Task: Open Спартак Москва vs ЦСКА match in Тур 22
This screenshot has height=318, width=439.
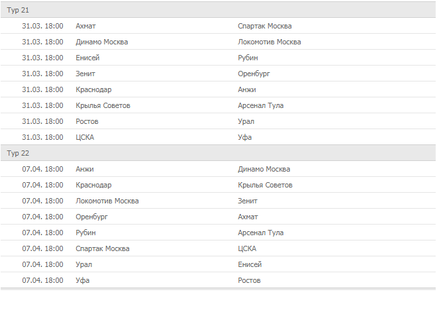Action: [219, 248]
